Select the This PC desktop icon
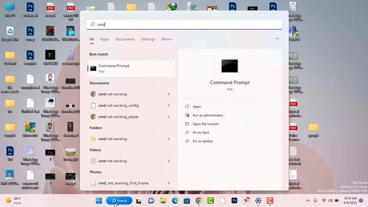The height and width of the screenshot is (207, 368). pos(10,10)
